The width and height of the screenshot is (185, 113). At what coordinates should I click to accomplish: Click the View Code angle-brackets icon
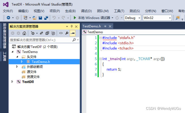(61, 33)
